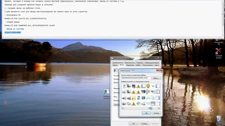Confirm with OK in the Change Icon dialog

click(146, 113)
